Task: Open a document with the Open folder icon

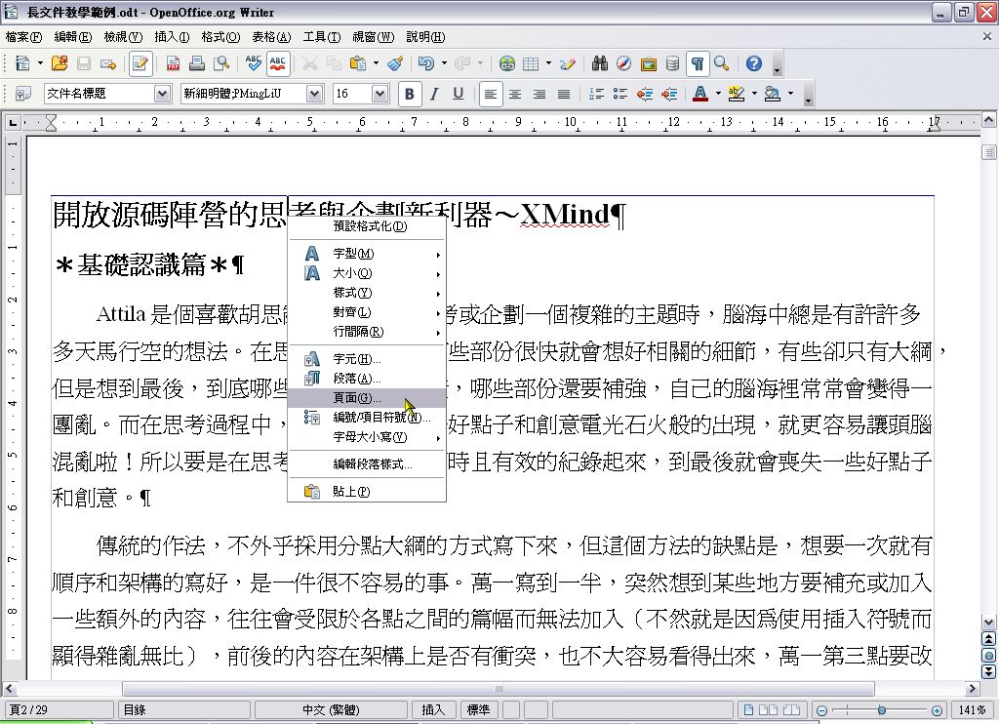Action: click(60, 63)
